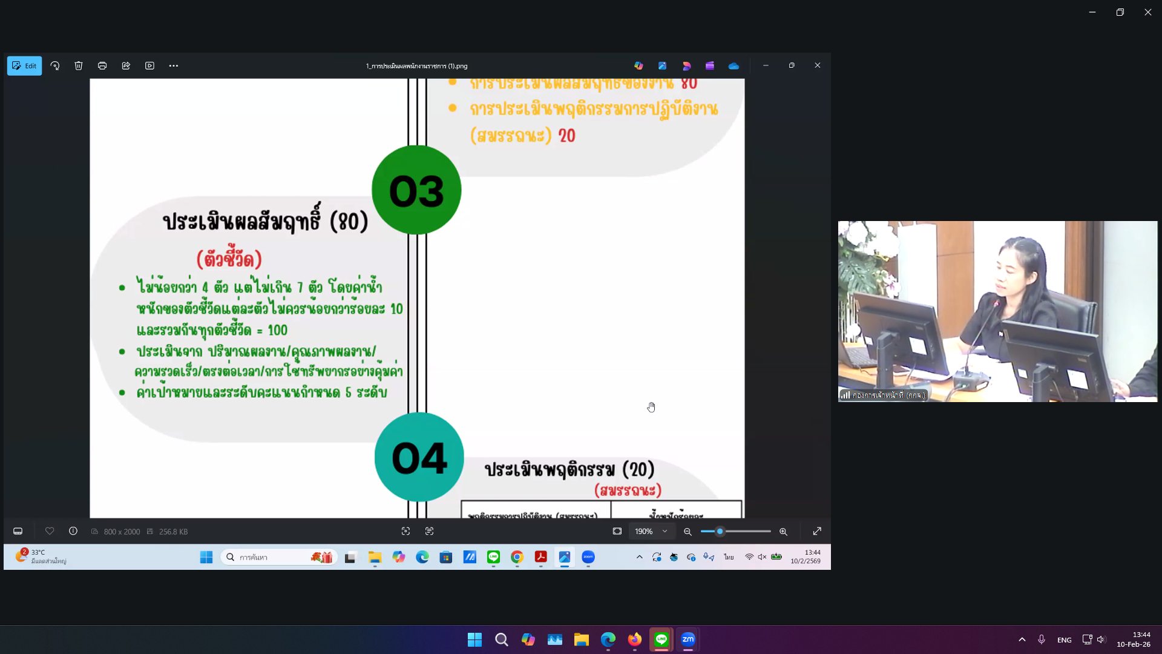This screenshot has height=654, width=1162.
Task: Print the image
Action: point(102,65)
